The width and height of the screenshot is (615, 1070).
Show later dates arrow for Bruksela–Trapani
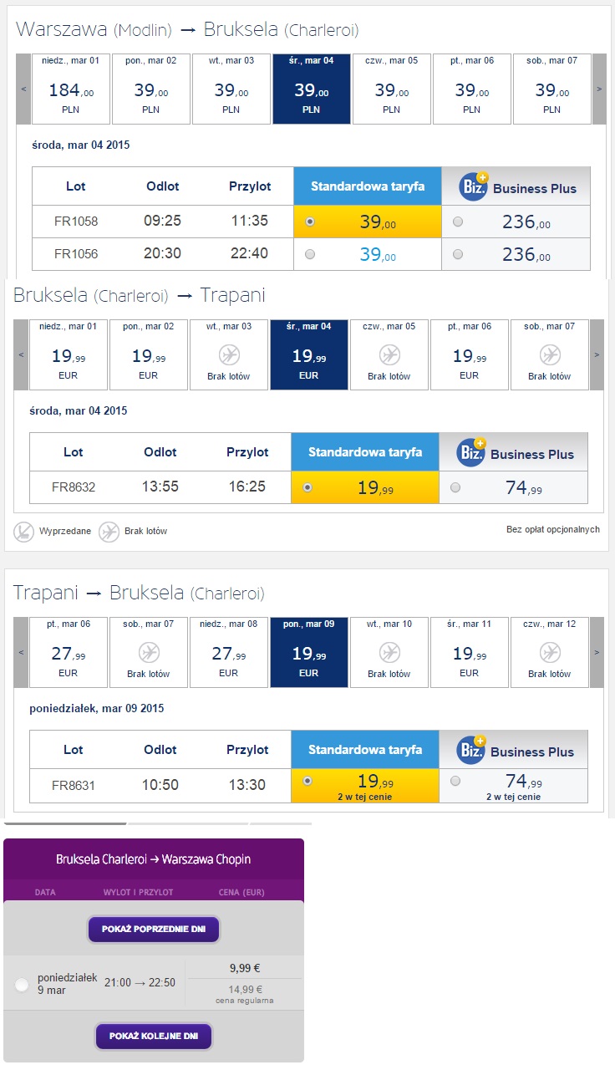click(x=597, y=354)
